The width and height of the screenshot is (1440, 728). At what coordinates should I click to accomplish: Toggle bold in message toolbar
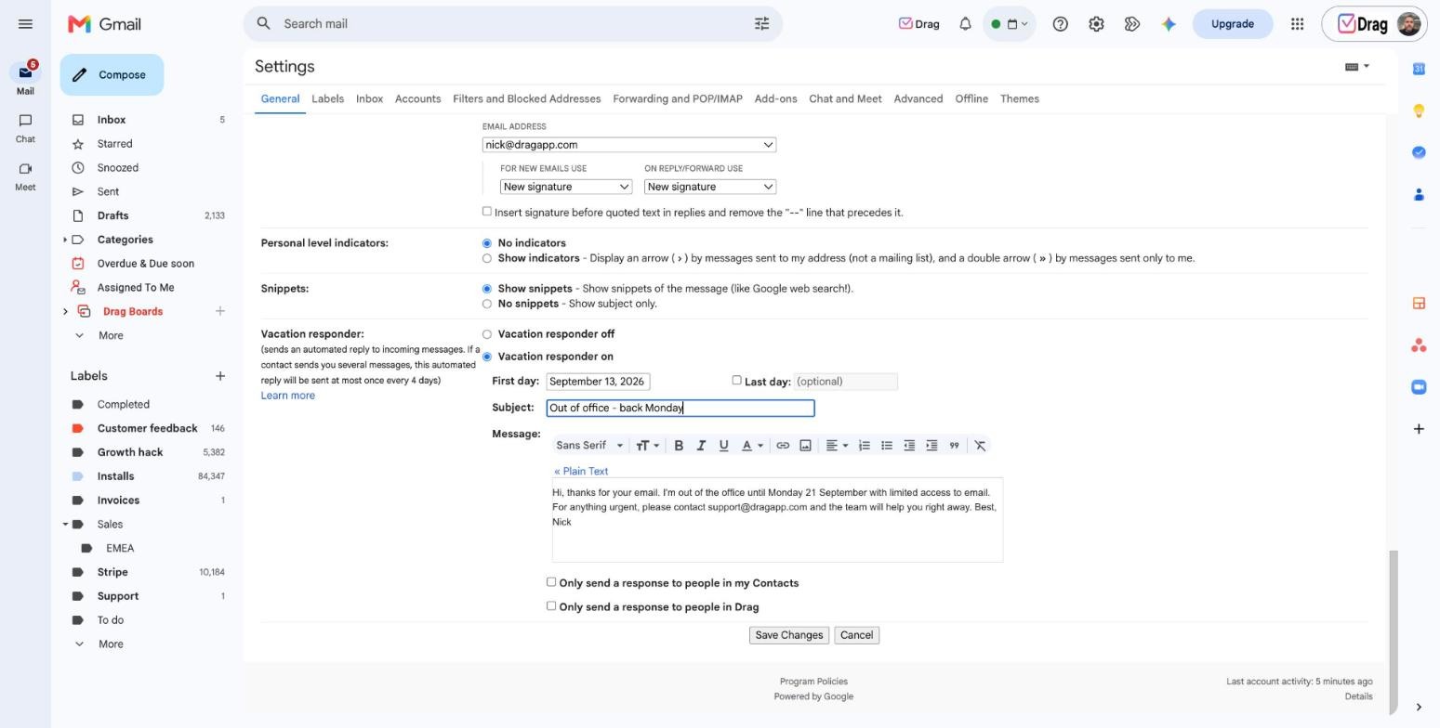(x=679, y=446)
